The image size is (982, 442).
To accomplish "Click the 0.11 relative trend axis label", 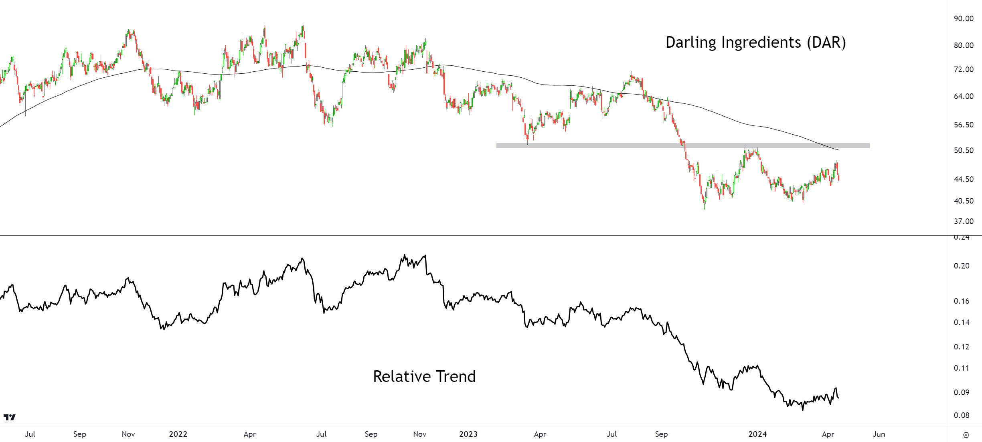I will click(962, 368).
